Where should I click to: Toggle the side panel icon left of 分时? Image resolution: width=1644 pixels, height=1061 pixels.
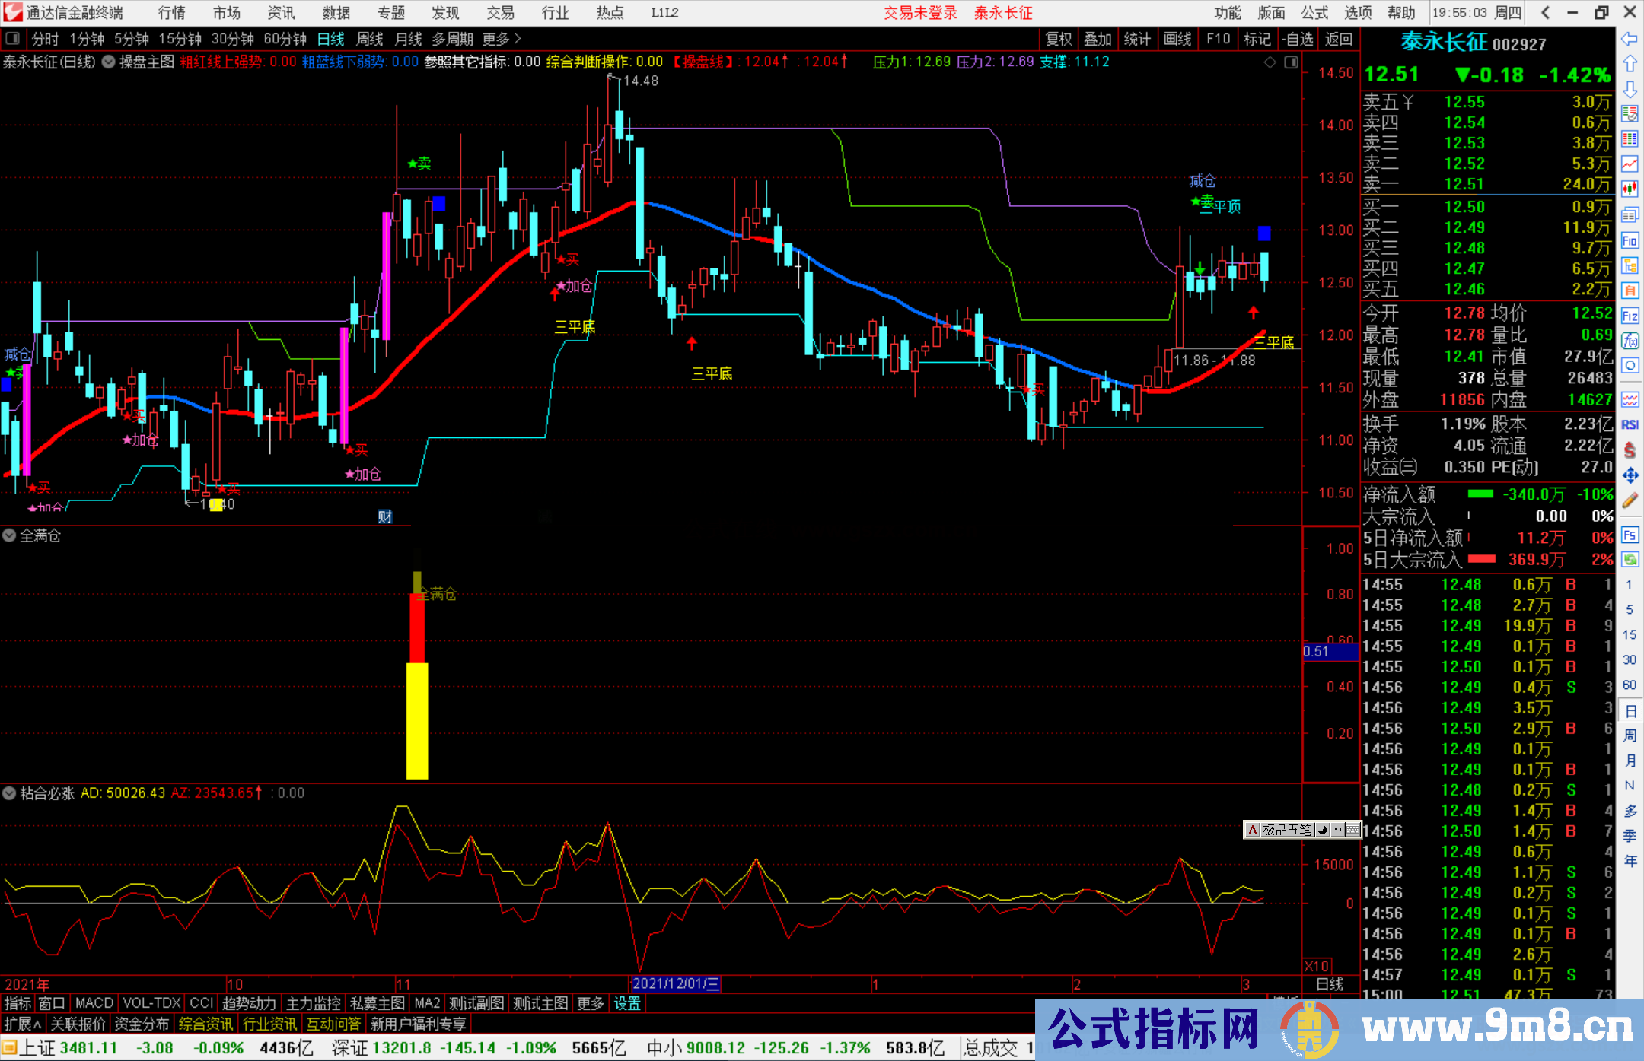point(11,39)
